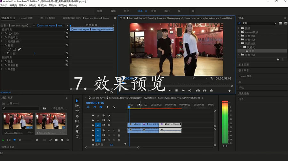Pick the Hand tool
288x161 pixels.
77,131
